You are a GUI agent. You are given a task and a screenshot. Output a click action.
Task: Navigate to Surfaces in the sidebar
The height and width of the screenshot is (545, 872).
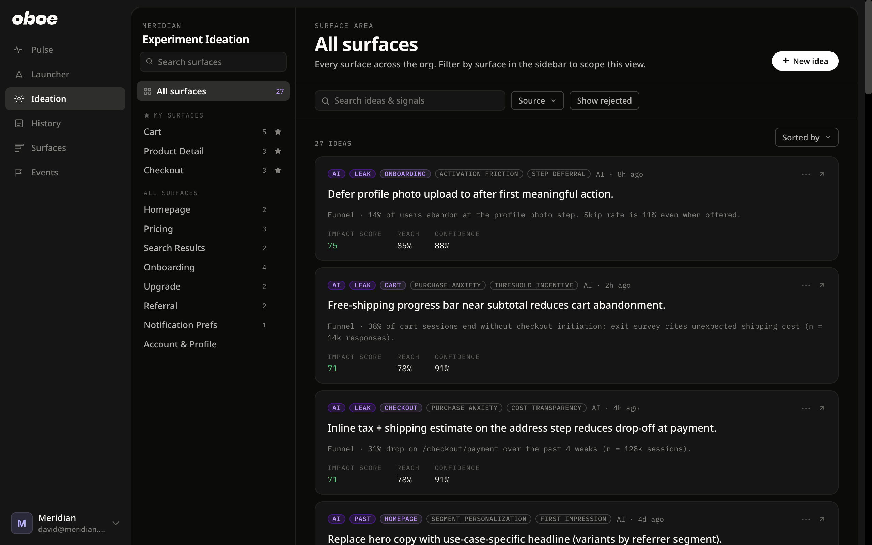65,148
